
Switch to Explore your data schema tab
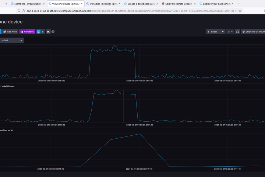217,4
